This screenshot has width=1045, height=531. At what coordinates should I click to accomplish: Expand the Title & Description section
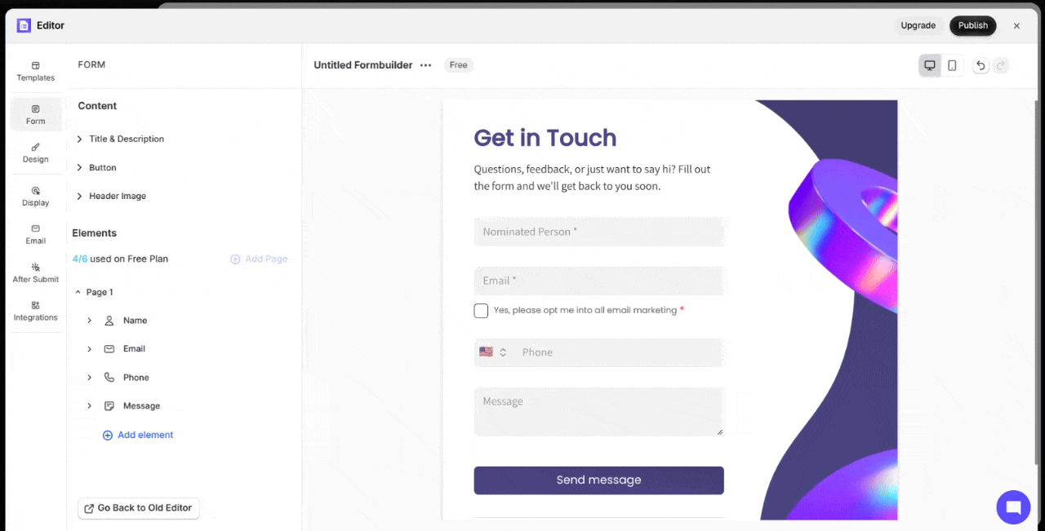pos(121,139)
